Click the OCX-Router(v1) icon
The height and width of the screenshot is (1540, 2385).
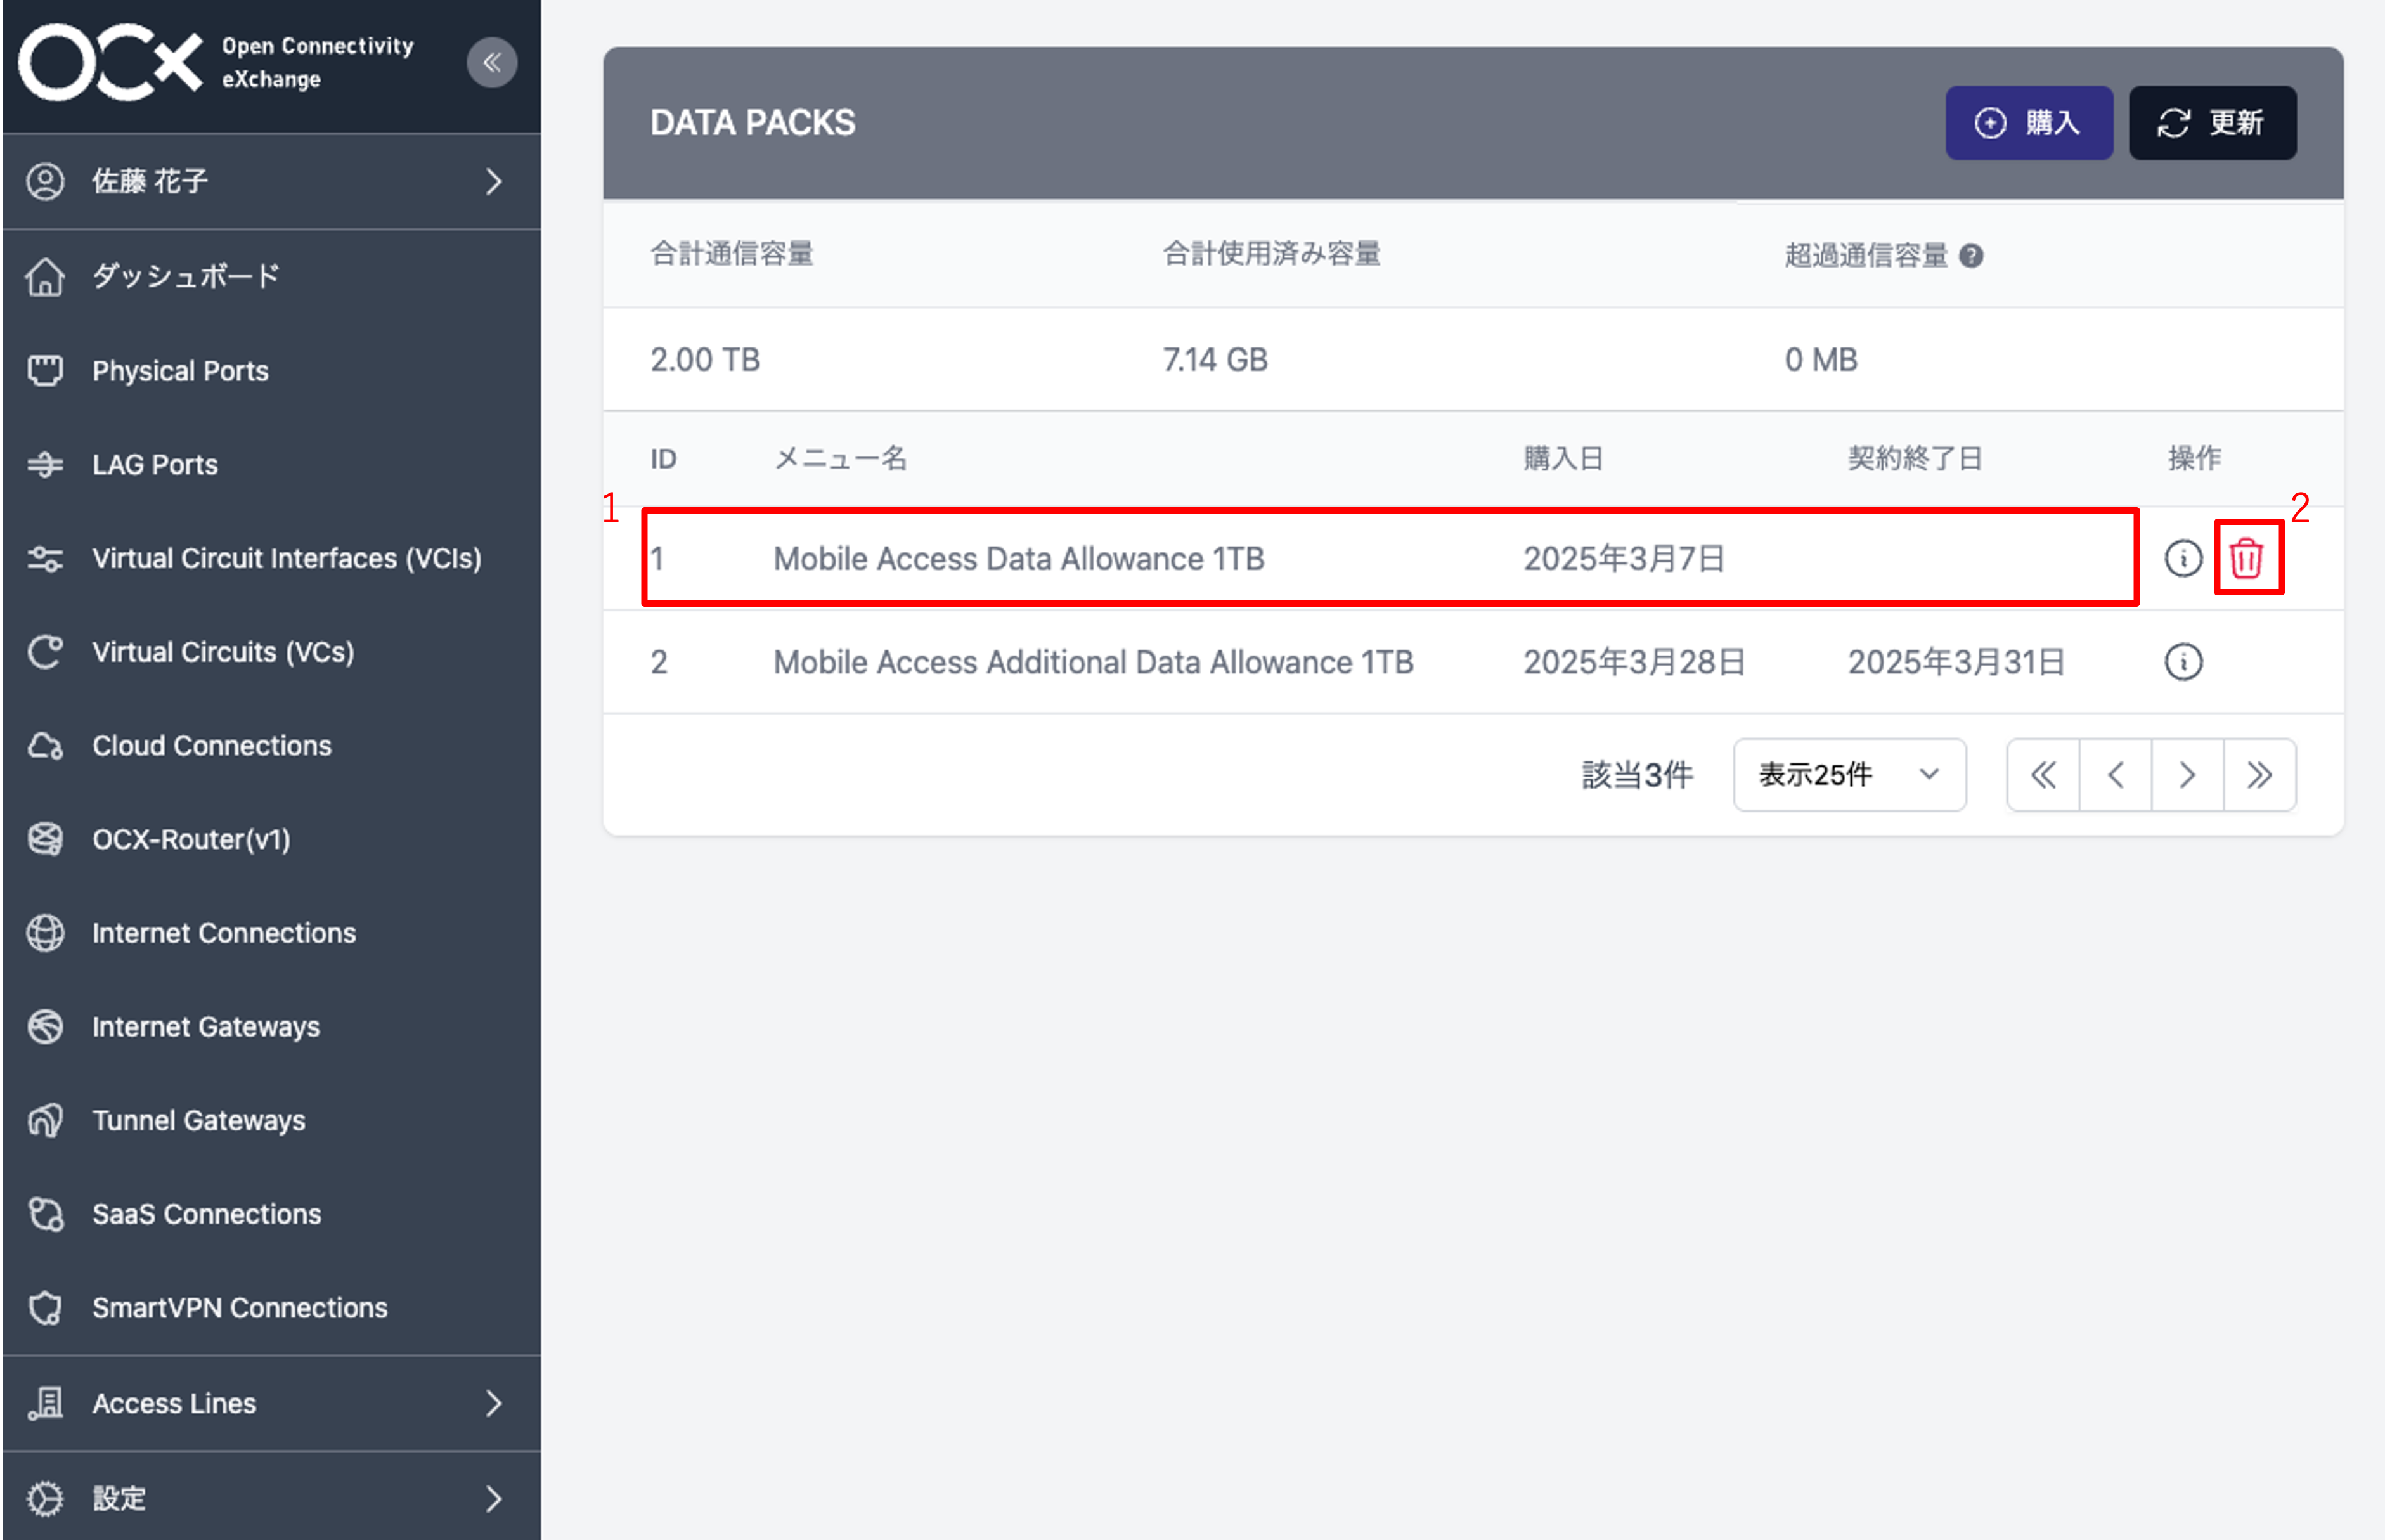tap(45, 839)
